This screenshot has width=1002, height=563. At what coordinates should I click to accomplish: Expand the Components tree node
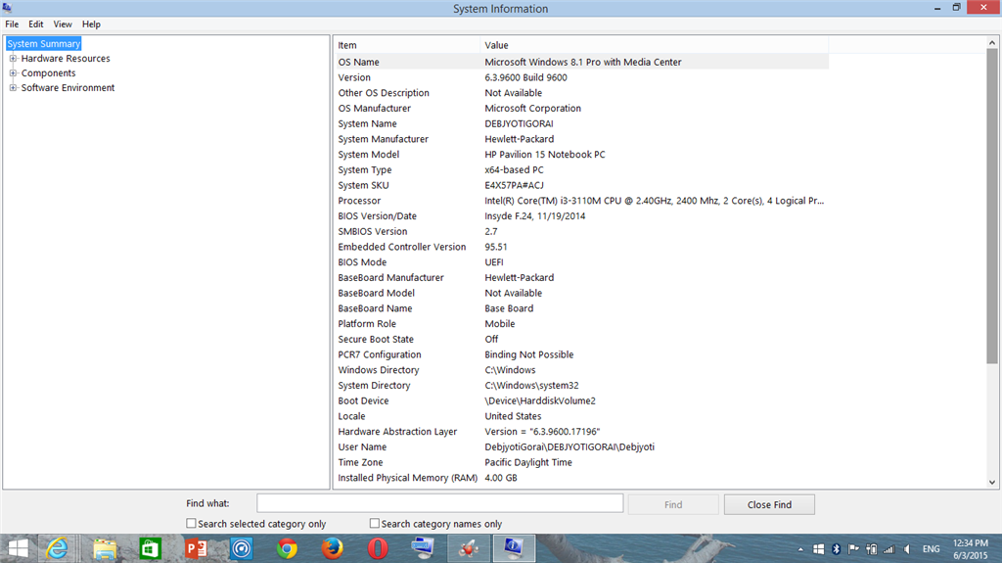pyautogui.click(x=13, y=72)
